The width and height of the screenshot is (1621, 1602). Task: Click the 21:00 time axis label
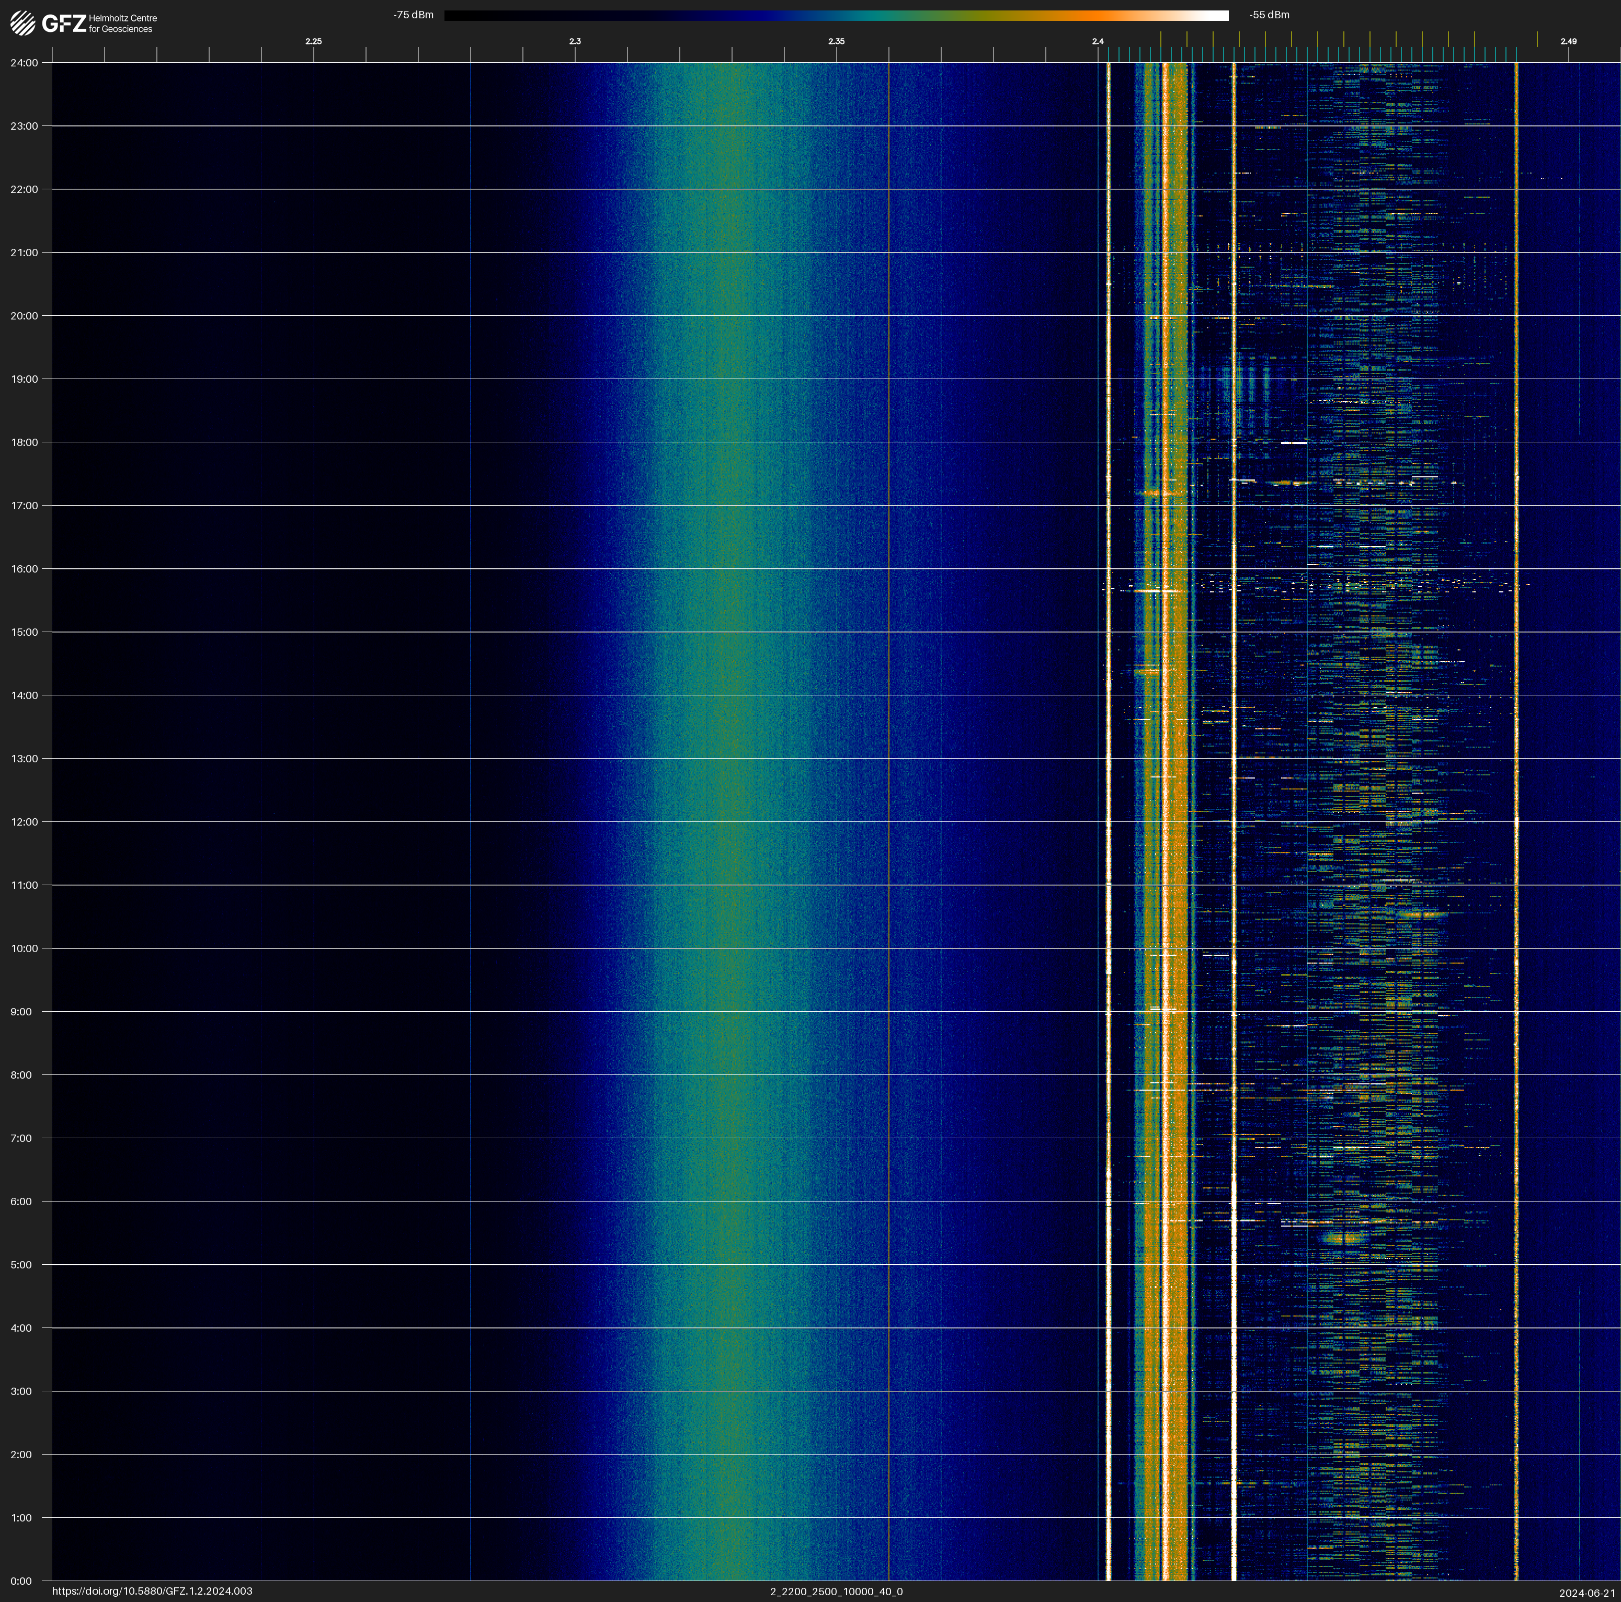click(25, 253)
